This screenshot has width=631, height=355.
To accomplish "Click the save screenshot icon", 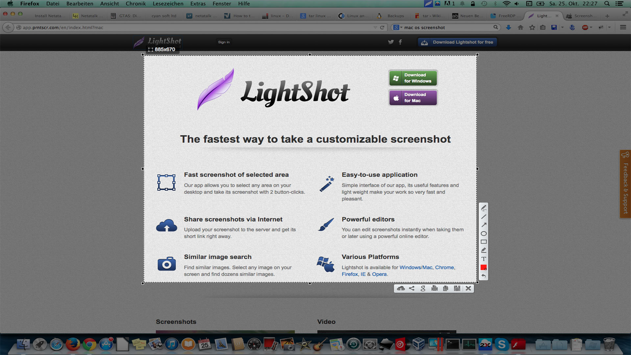I will (457, 288).
